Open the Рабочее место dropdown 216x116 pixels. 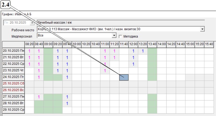coord(202,29)
